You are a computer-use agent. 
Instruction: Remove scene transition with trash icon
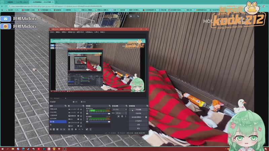coord(122,116)
